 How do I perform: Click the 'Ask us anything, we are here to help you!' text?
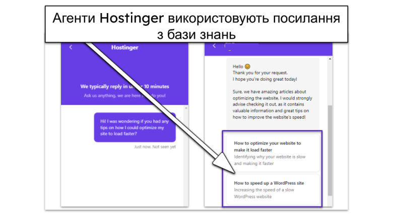(124, 95)
